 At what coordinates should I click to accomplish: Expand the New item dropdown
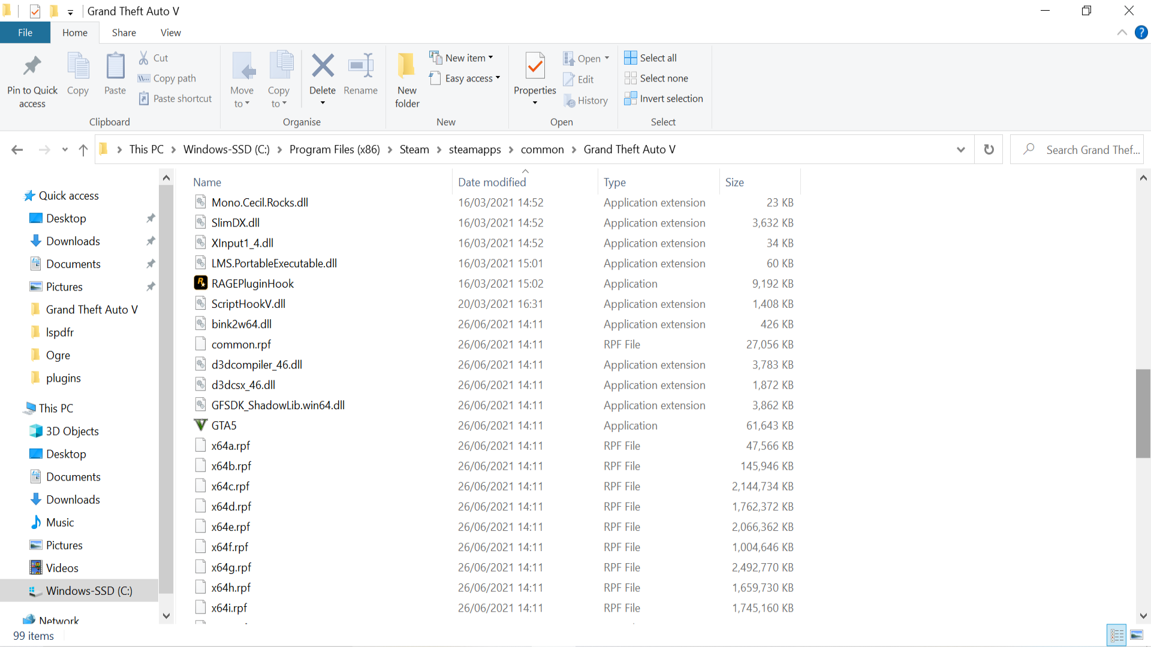click(x=462, y=58)
